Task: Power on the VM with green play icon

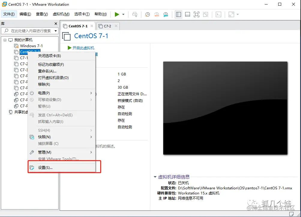Action: 117,14
